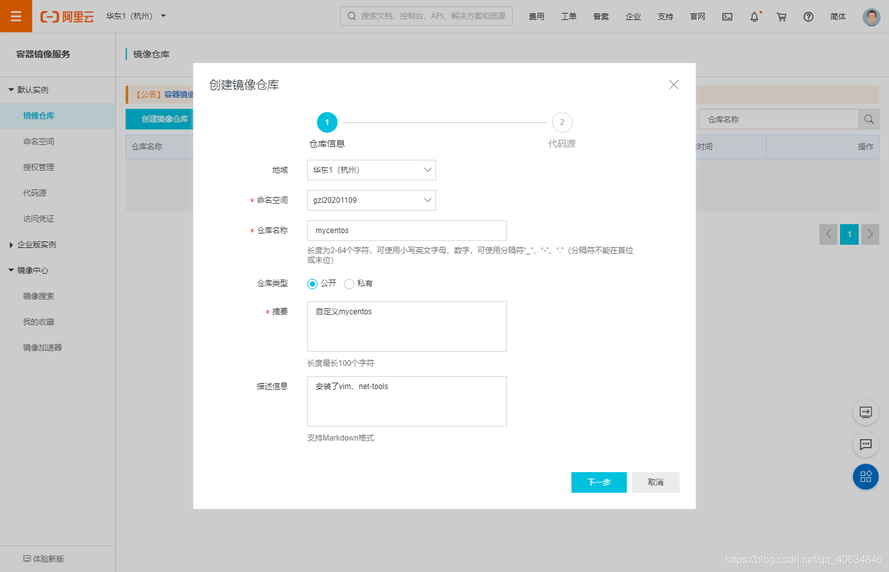
Task: Open 支持 in top navigation
Action: (665, 17)
